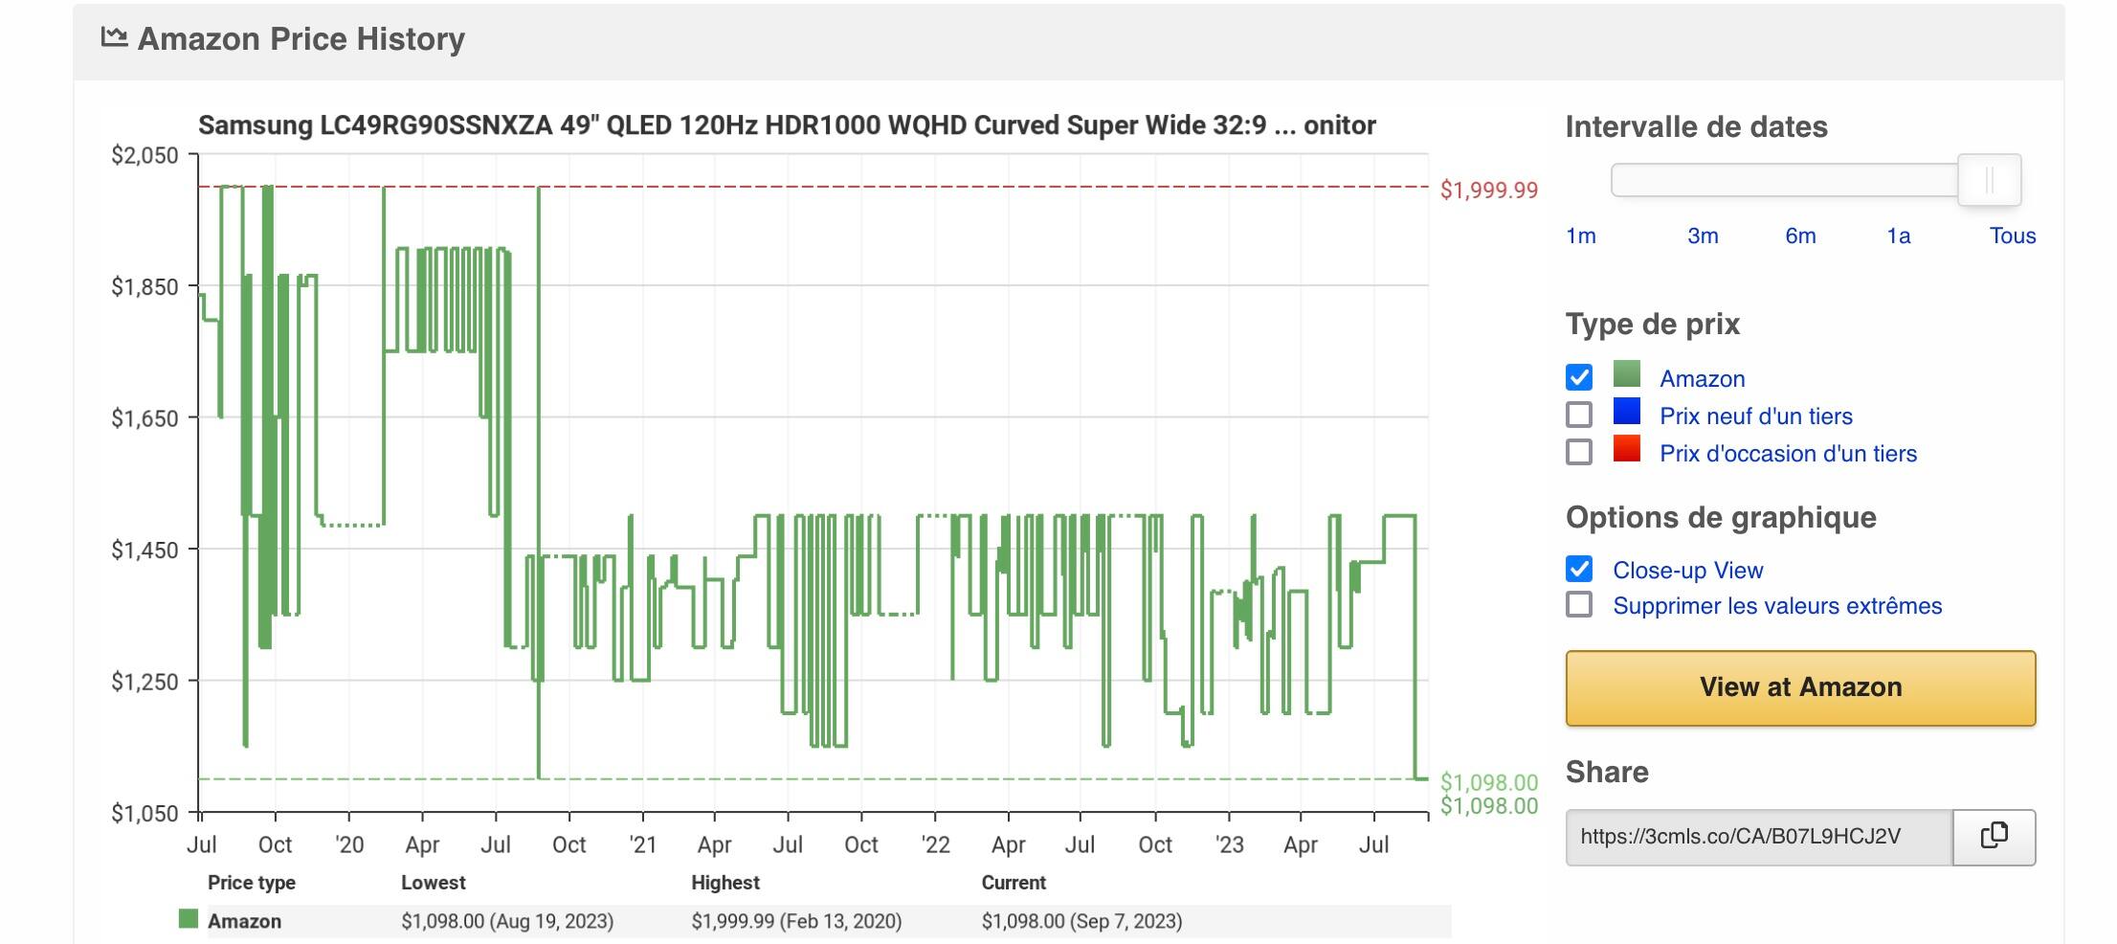
Task: Select the 3m date range
Action: point(1703,236)
